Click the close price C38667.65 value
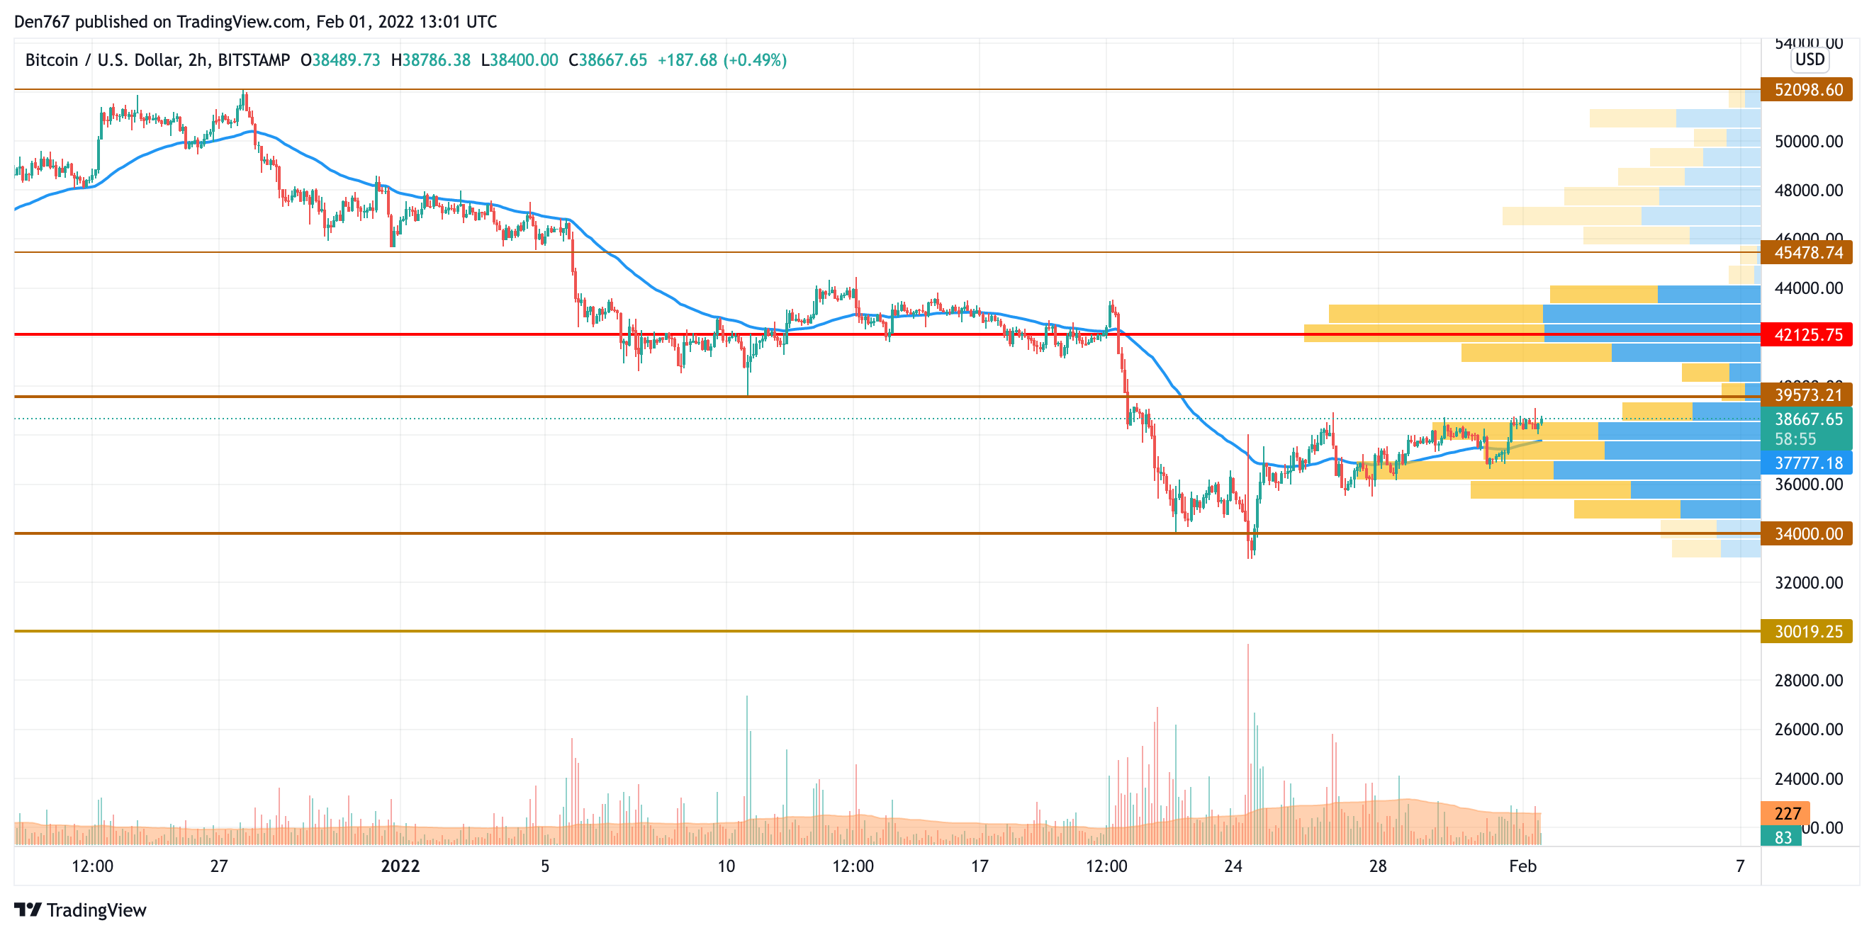The image size is (1874, 935). point(608,60)
